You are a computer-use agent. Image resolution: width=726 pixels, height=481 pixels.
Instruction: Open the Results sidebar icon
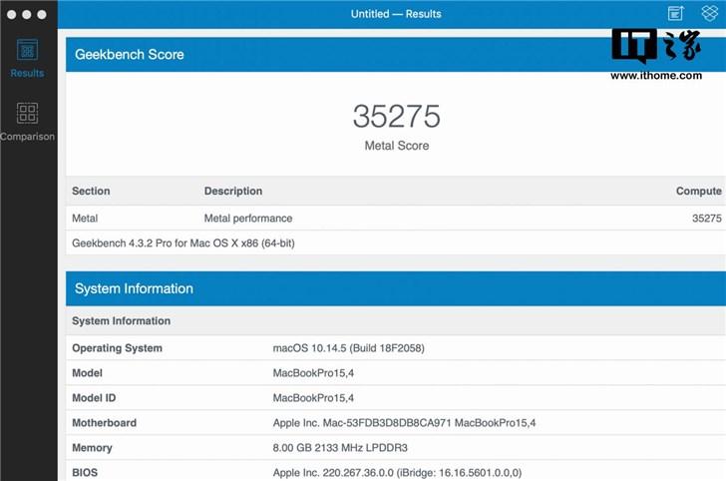[x=27, y=50]
